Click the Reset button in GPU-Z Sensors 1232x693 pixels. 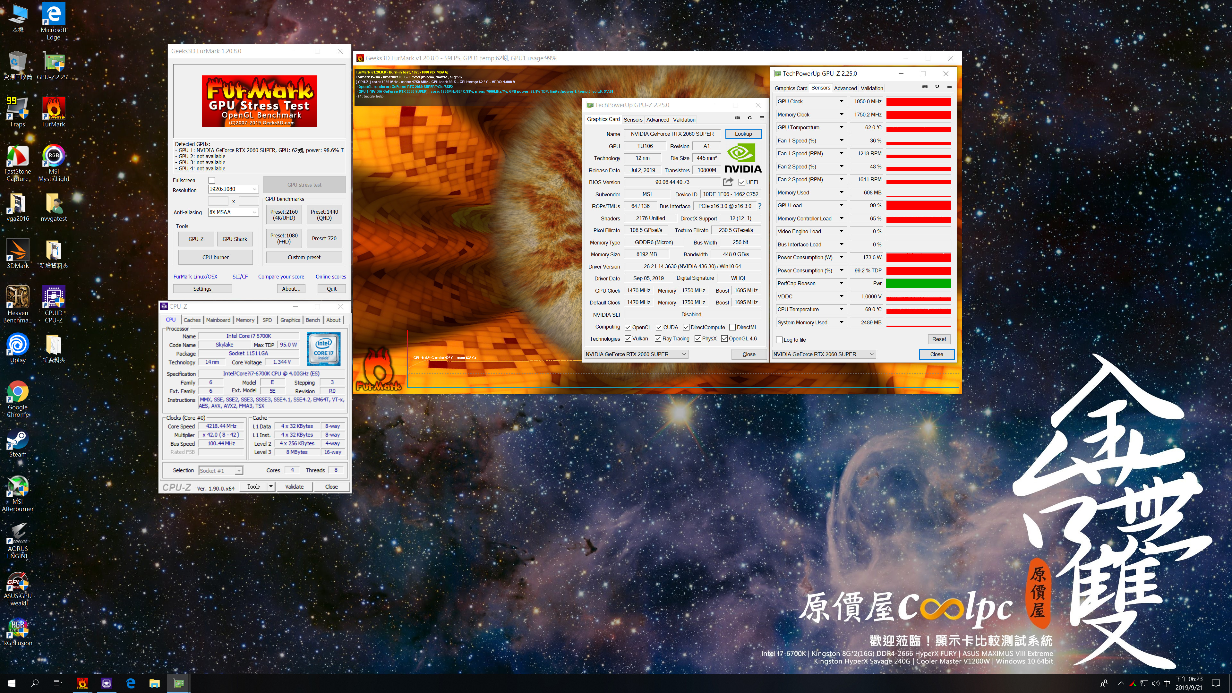click(x=939, y=339)
